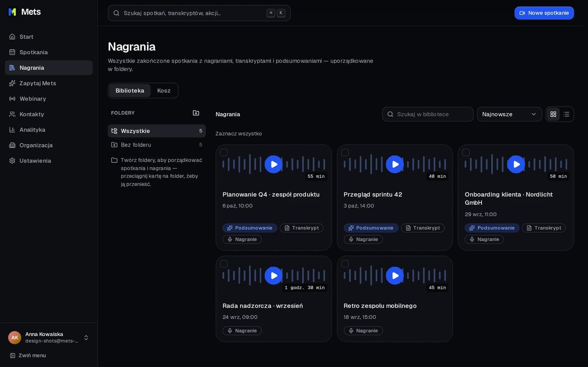Image resolution: width=588 pixels, height=367 pixels.
Task: Click the AK user avatar
Action: (15, 338)
